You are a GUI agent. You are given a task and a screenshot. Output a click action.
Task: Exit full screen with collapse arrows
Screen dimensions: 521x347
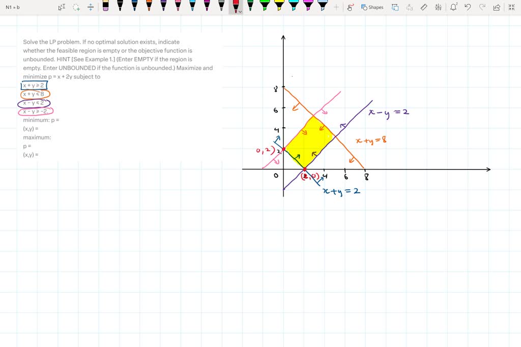tap(512, 7)
